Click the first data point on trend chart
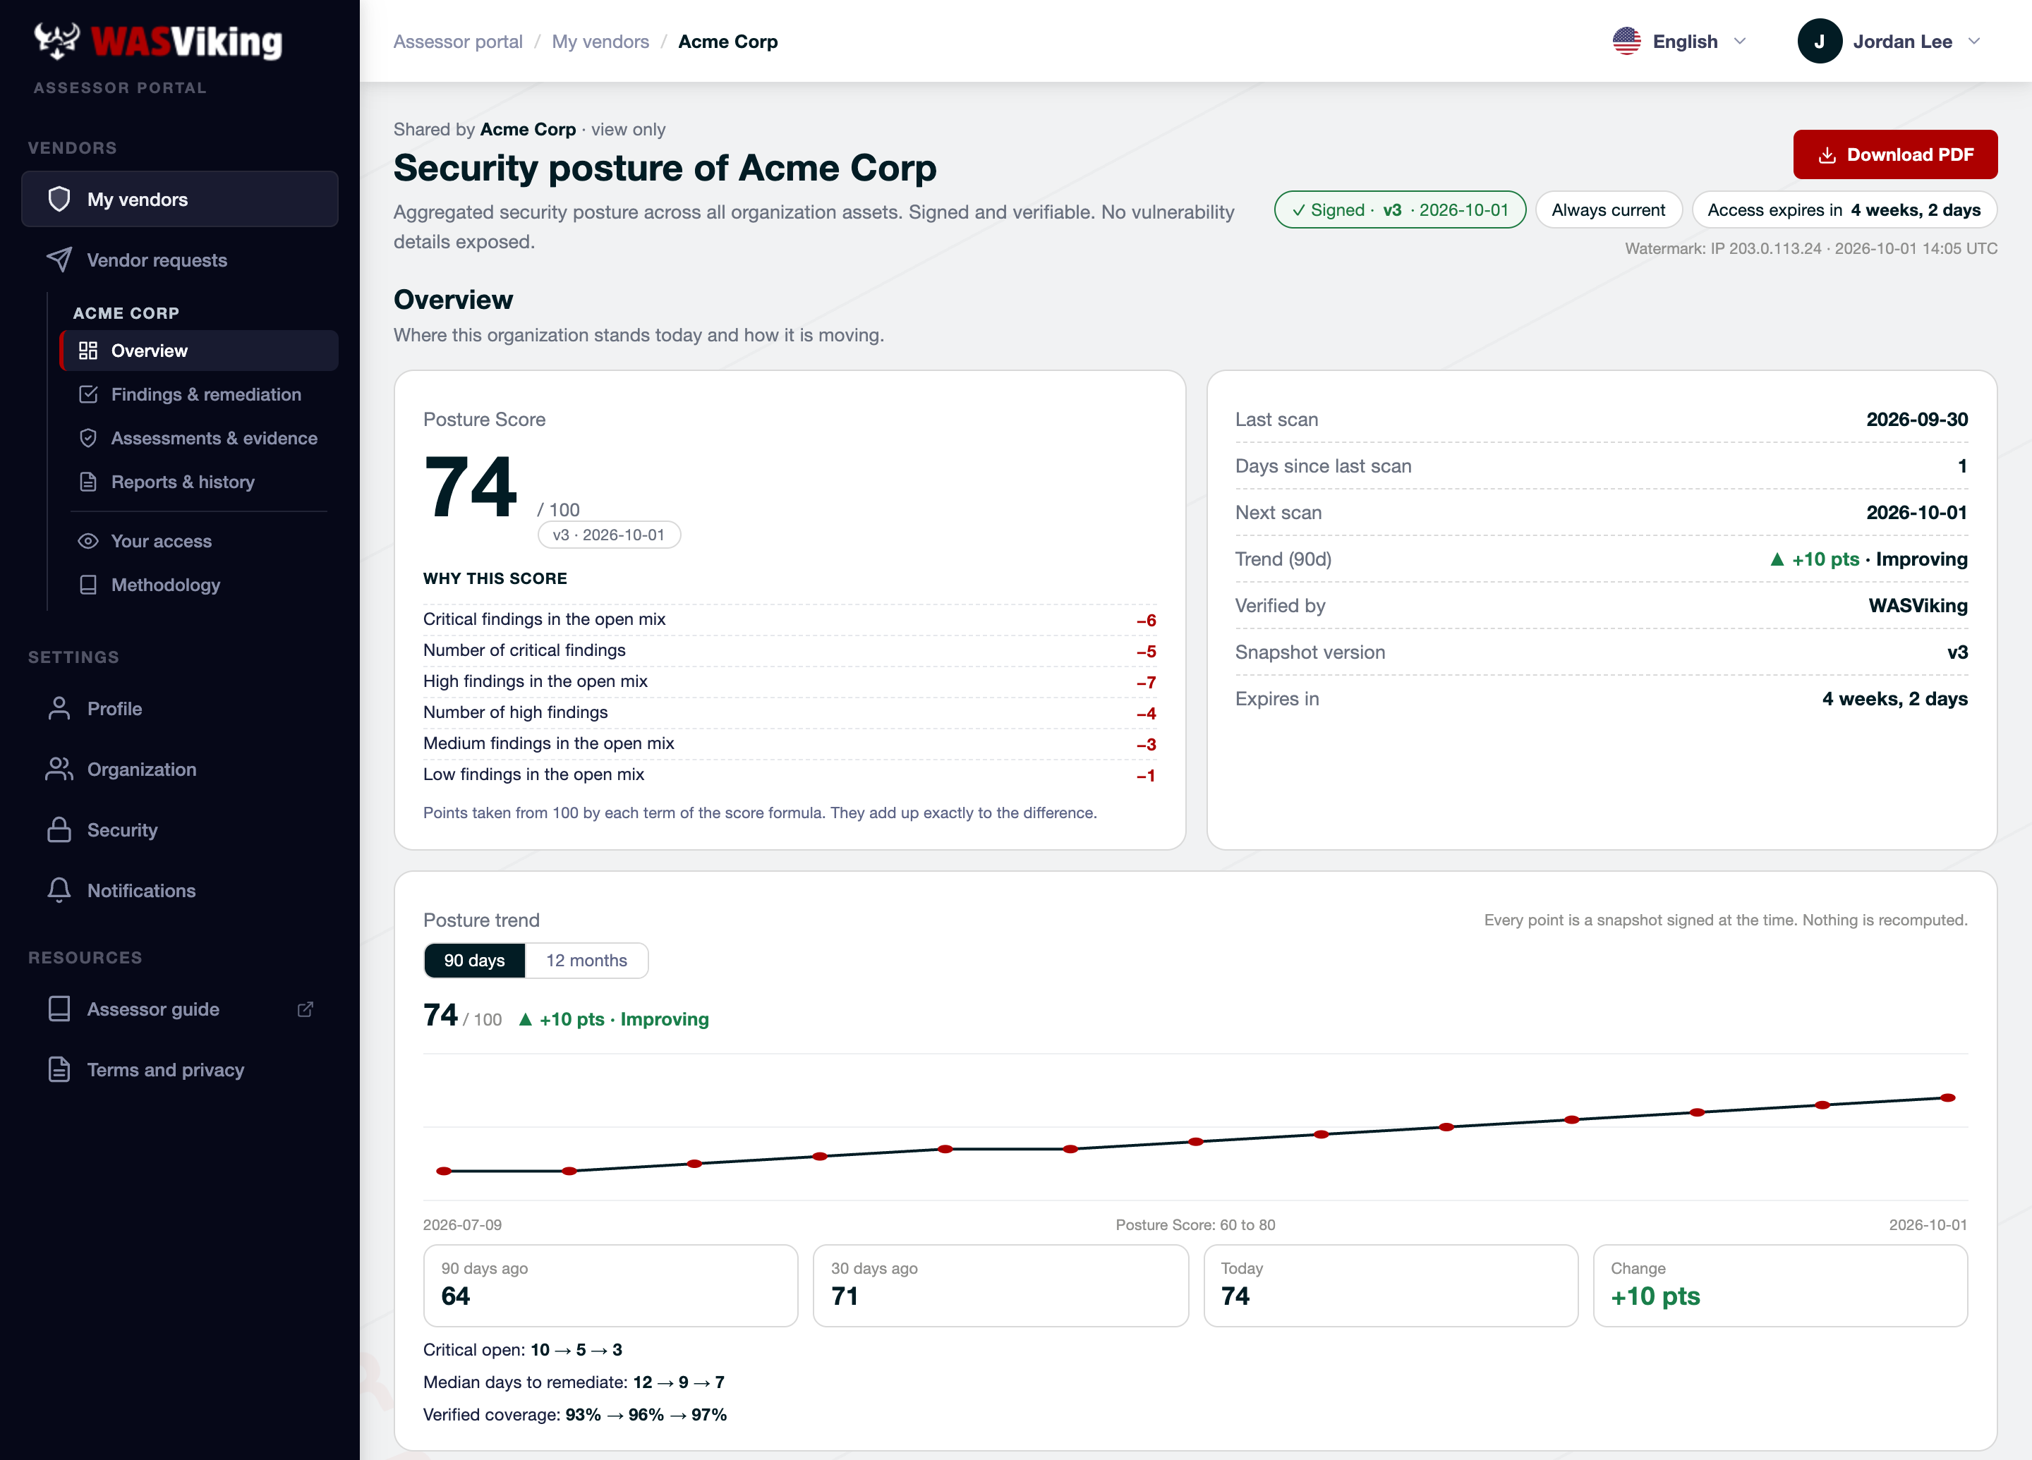 coord(444,1171)
